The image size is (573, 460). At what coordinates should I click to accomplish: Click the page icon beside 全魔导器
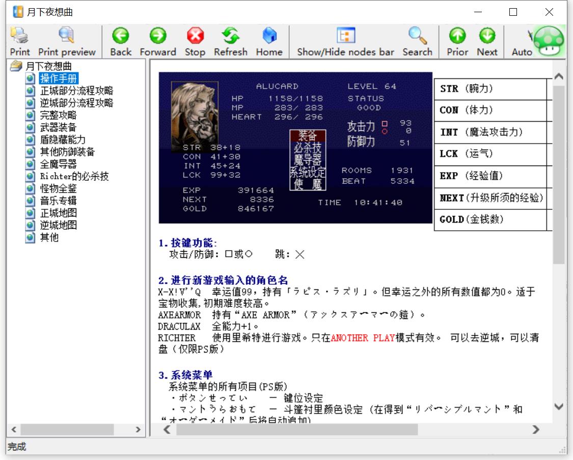31,164
